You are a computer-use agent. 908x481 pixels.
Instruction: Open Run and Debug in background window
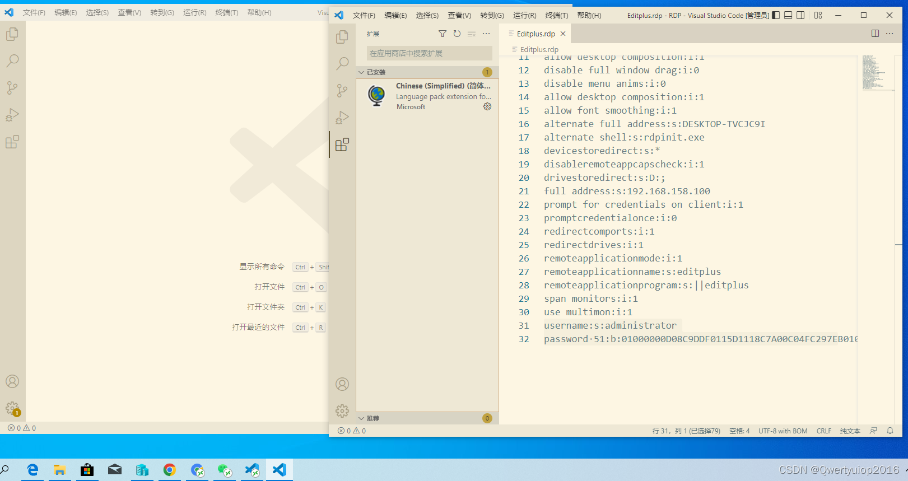click(x=12, y=115)
